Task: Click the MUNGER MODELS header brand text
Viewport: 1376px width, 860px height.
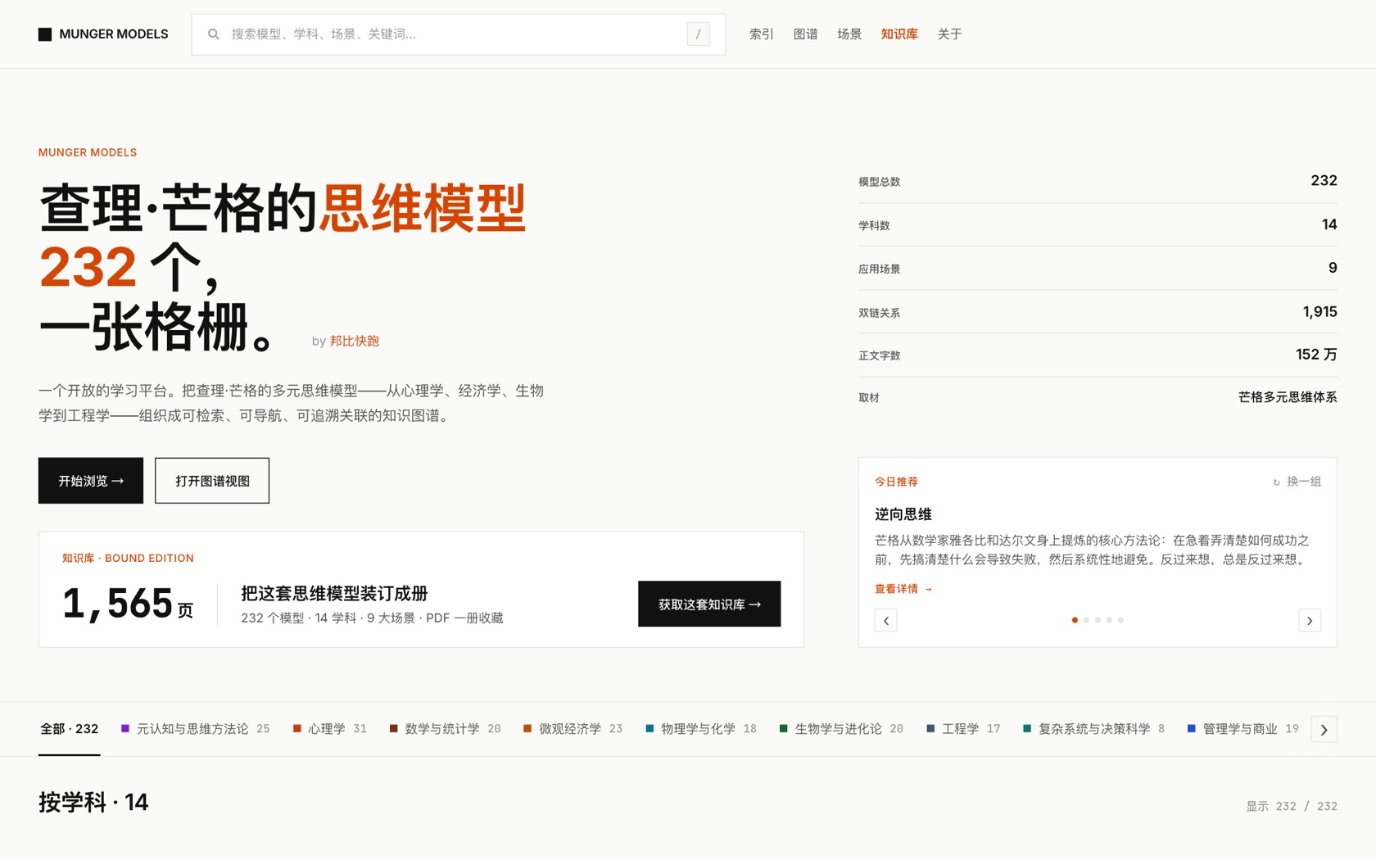Action: (x=114, y=34)
